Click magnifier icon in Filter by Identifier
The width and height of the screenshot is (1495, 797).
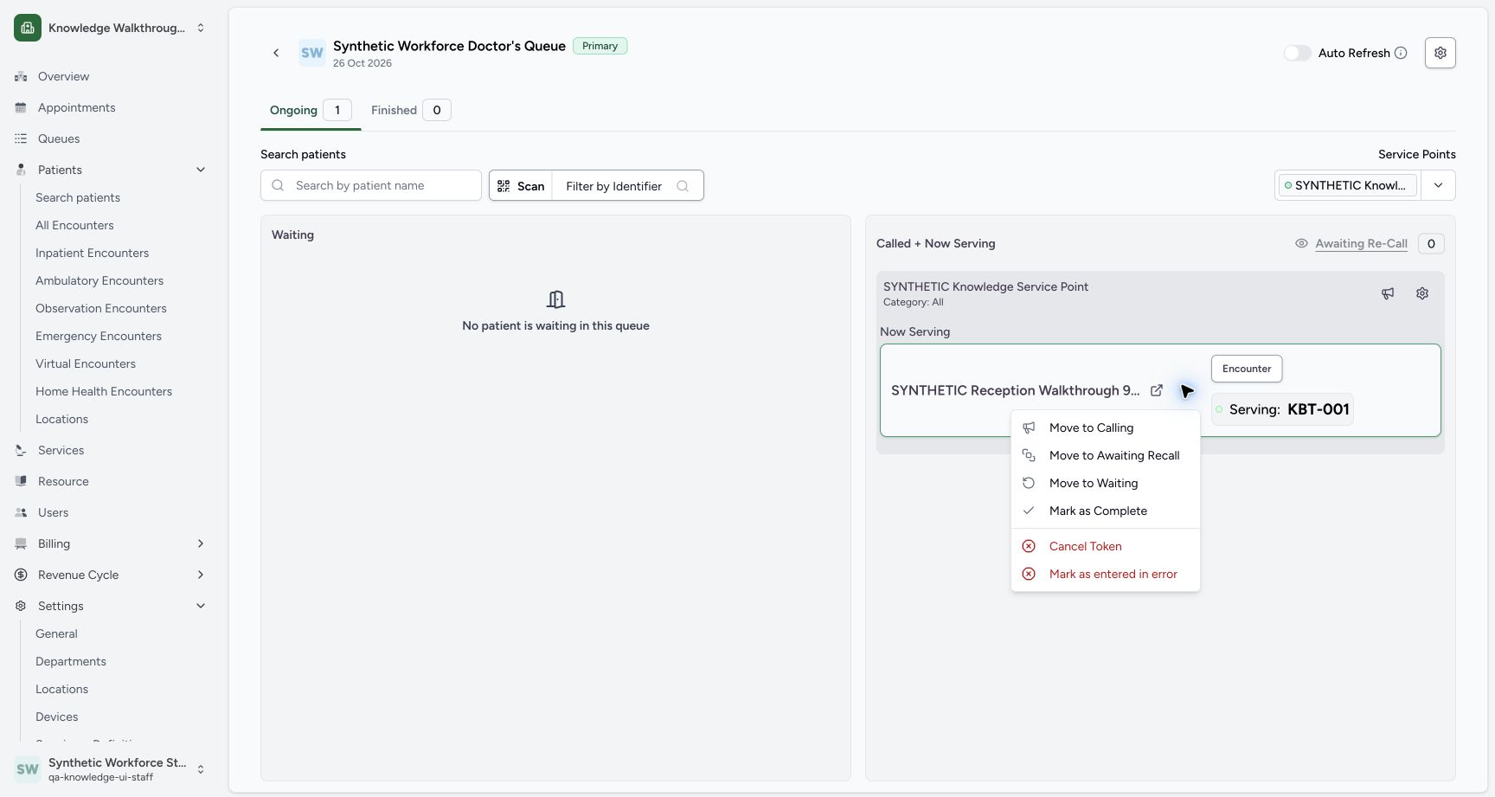pos(683,186)
